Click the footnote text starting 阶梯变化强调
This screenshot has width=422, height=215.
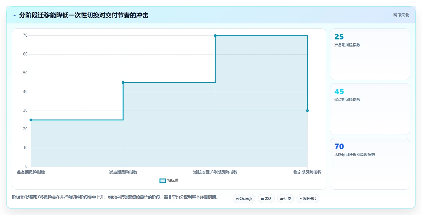point(115,197)
